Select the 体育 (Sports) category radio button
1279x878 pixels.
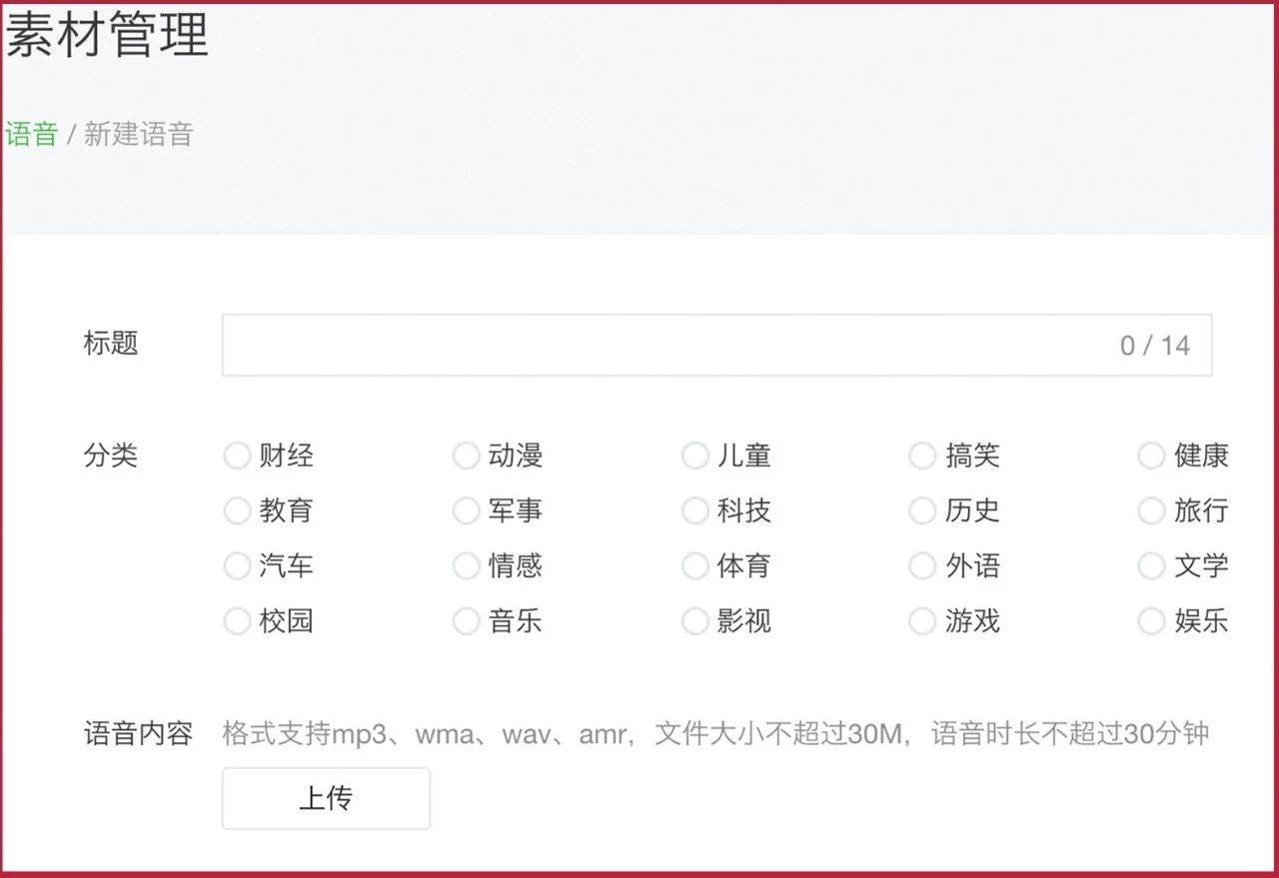point(694,565)
